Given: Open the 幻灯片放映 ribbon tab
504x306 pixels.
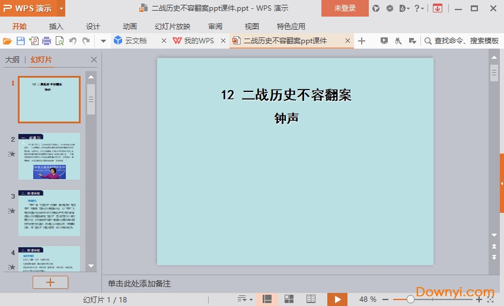Looking at the screenshot, I should pos(173,26).
